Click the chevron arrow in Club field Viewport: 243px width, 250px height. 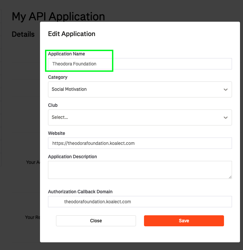click(x=226, y=117)
